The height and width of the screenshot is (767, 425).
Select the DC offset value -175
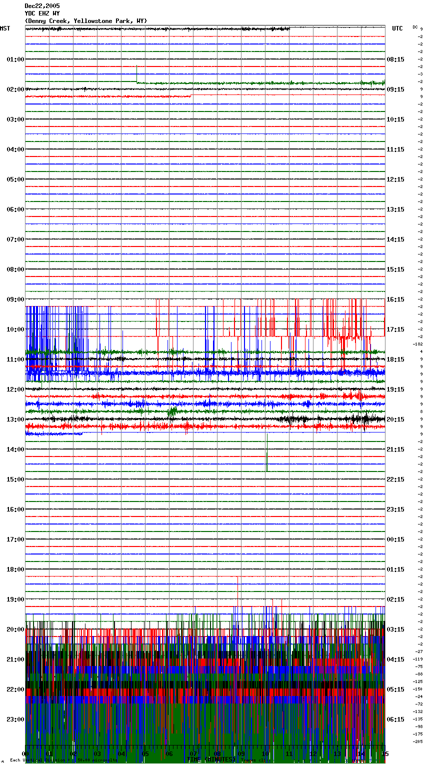pos(418,734)
